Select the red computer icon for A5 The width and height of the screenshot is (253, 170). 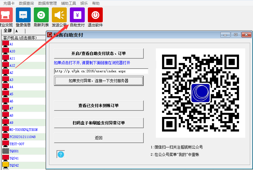[6, 94]
